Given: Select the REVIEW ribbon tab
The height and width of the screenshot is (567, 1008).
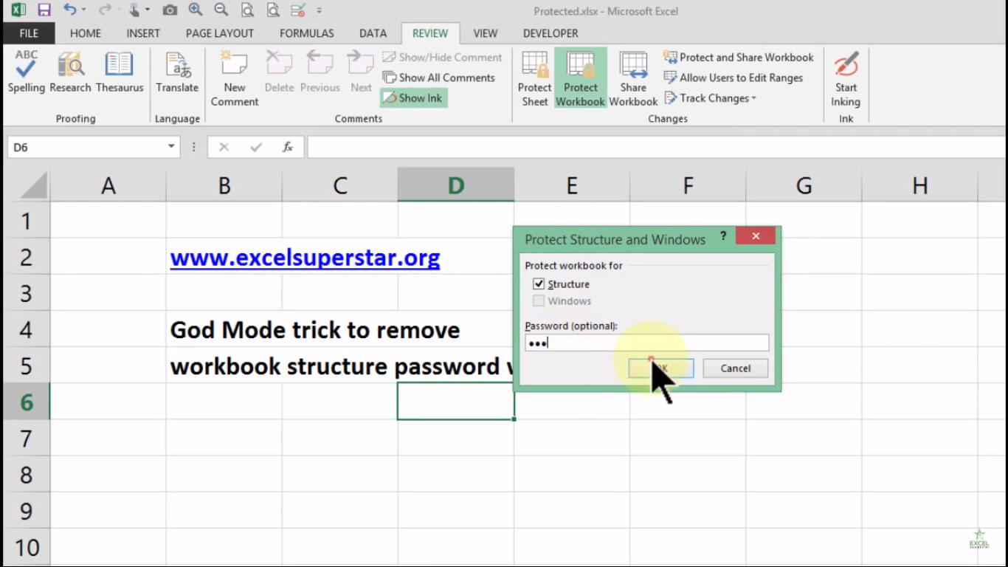Looking at the screenshot, I should pyautogui.click(x=430, y=33).
